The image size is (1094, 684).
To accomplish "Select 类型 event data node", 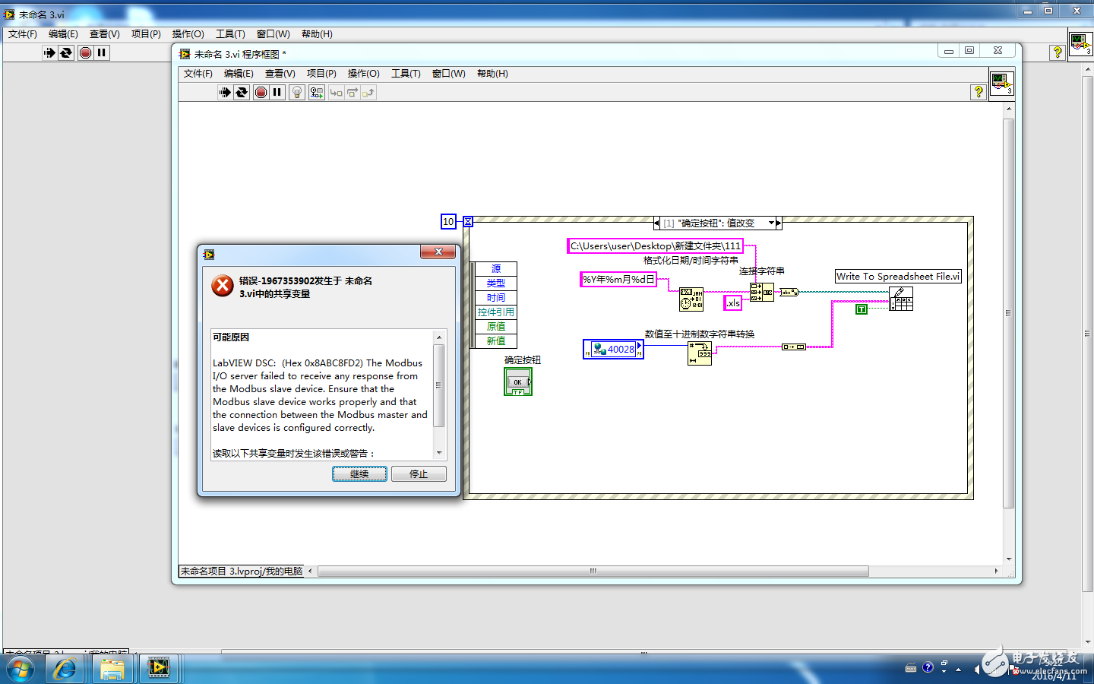I will [496, 283].
